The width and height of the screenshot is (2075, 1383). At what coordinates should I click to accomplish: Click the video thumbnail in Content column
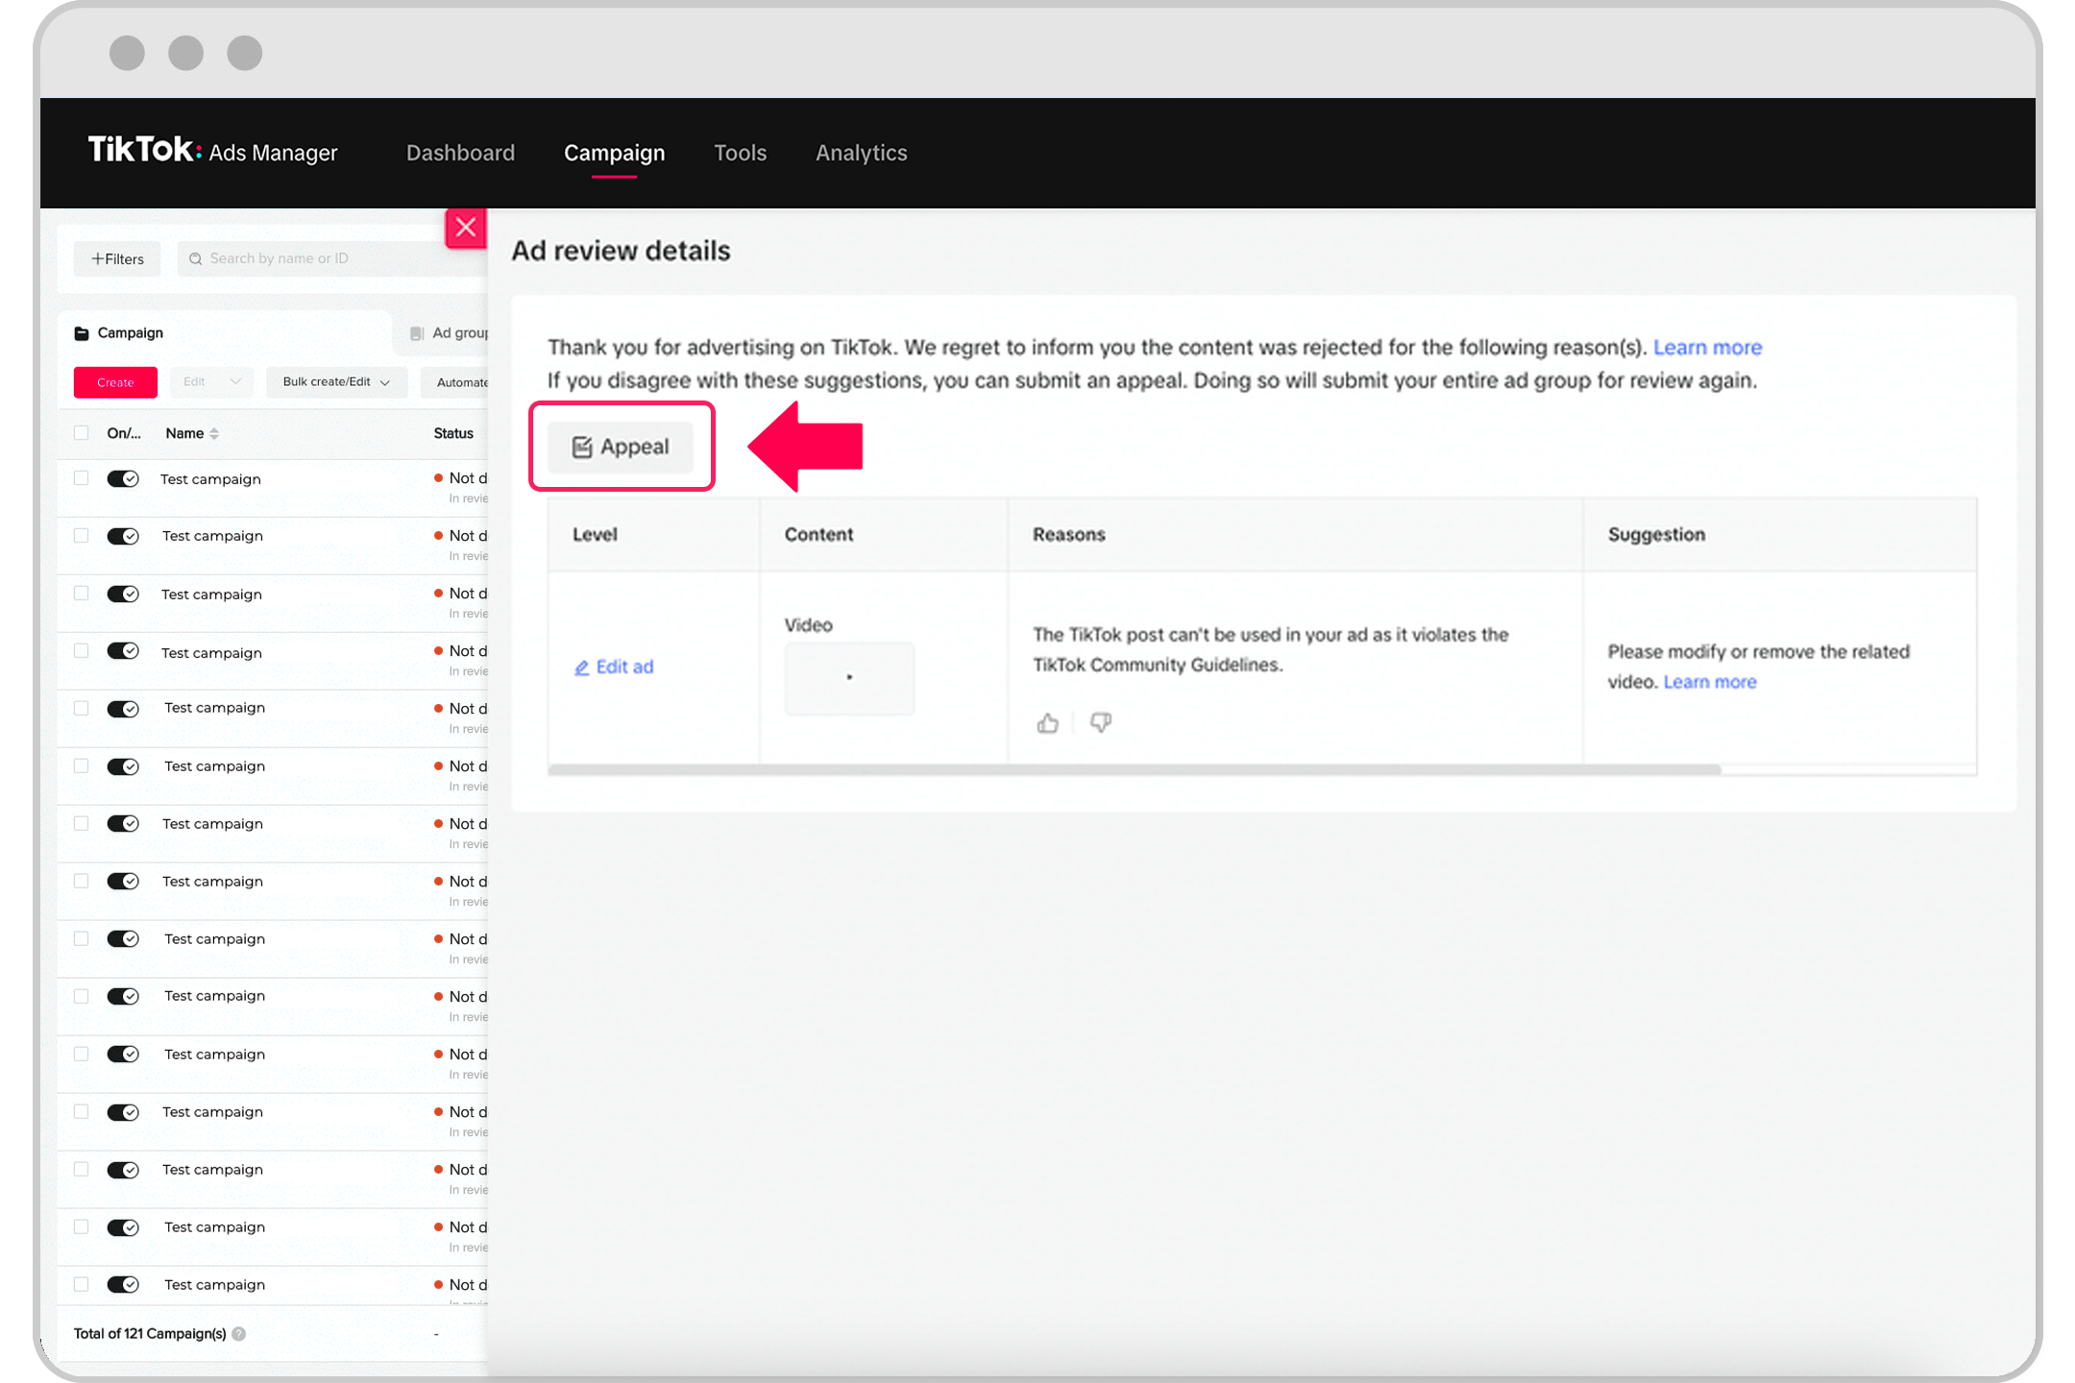pyautogui.click(x=849, y=678)
